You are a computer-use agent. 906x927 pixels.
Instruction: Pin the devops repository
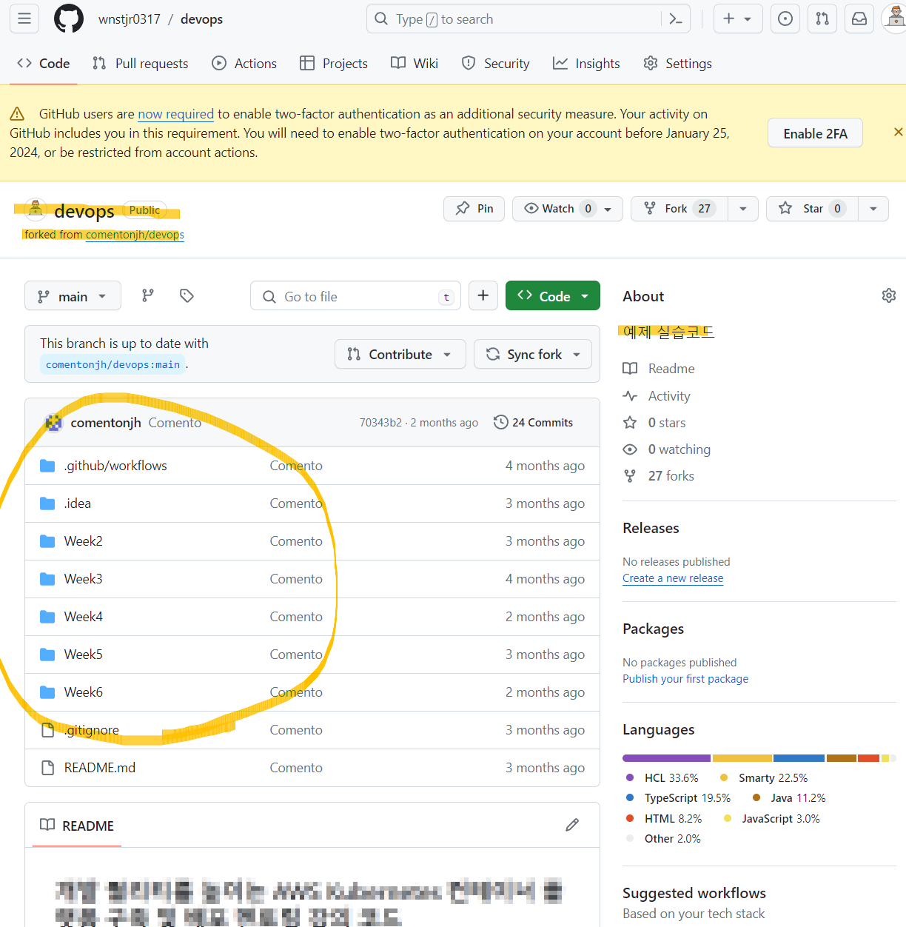(474, 209)
